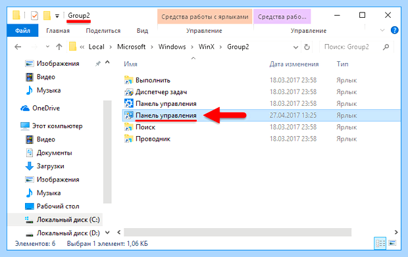This screenshot has height=257, width=408.
Task: Switch to the Поделиться ribbon tab
Action: coord(103,31)
